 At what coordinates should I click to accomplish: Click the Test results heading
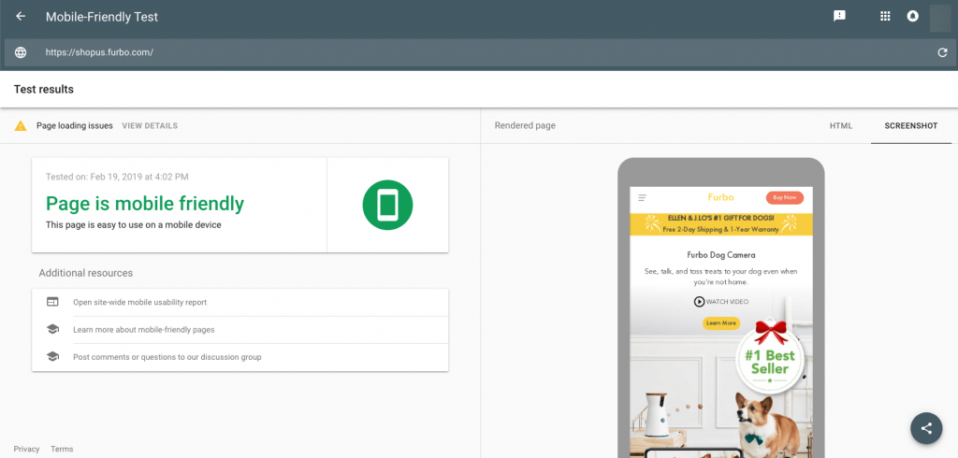tap(43, 89)
